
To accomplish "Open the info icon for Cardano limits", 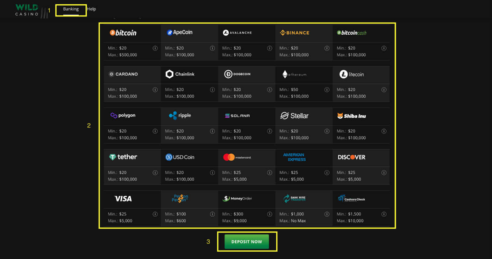I will [x=155, y=90].
